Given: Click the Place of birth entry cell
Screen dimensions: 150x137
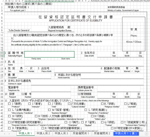Looking at the screenshot, I should coord(77,70).
